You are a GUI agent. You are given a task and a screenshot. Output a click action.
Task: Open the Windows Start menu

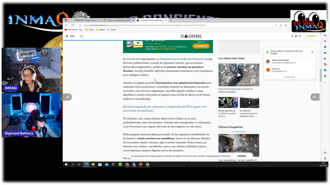pos(66,164)
